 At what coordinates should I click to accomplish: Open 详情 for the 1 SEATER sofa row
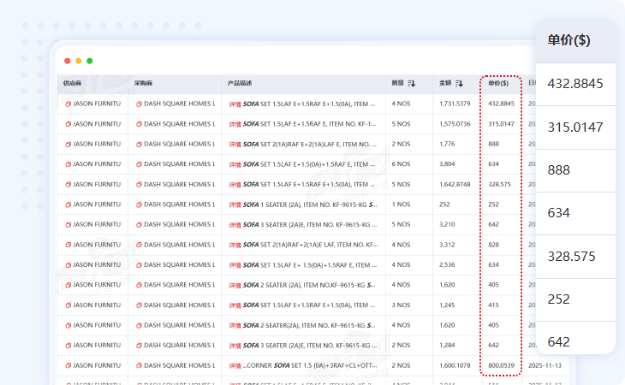[235, 205]
